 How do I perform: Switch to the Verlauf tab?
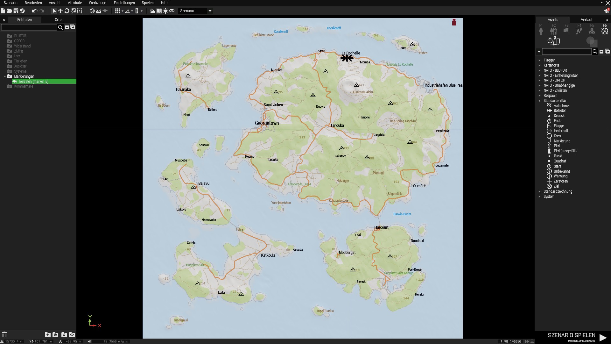click(x=586, y=20)
